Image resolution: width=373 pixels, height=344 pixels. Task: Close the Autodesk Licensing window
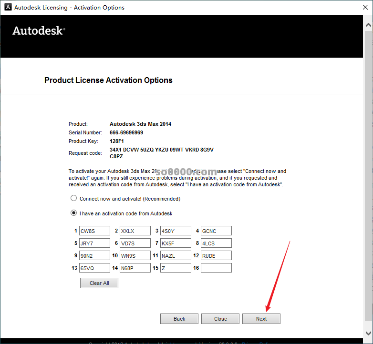click(x=362, y=7)
